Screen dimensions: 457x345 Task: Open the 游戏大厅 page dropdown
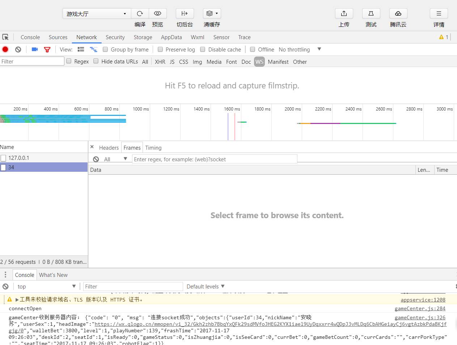[96, 14]
